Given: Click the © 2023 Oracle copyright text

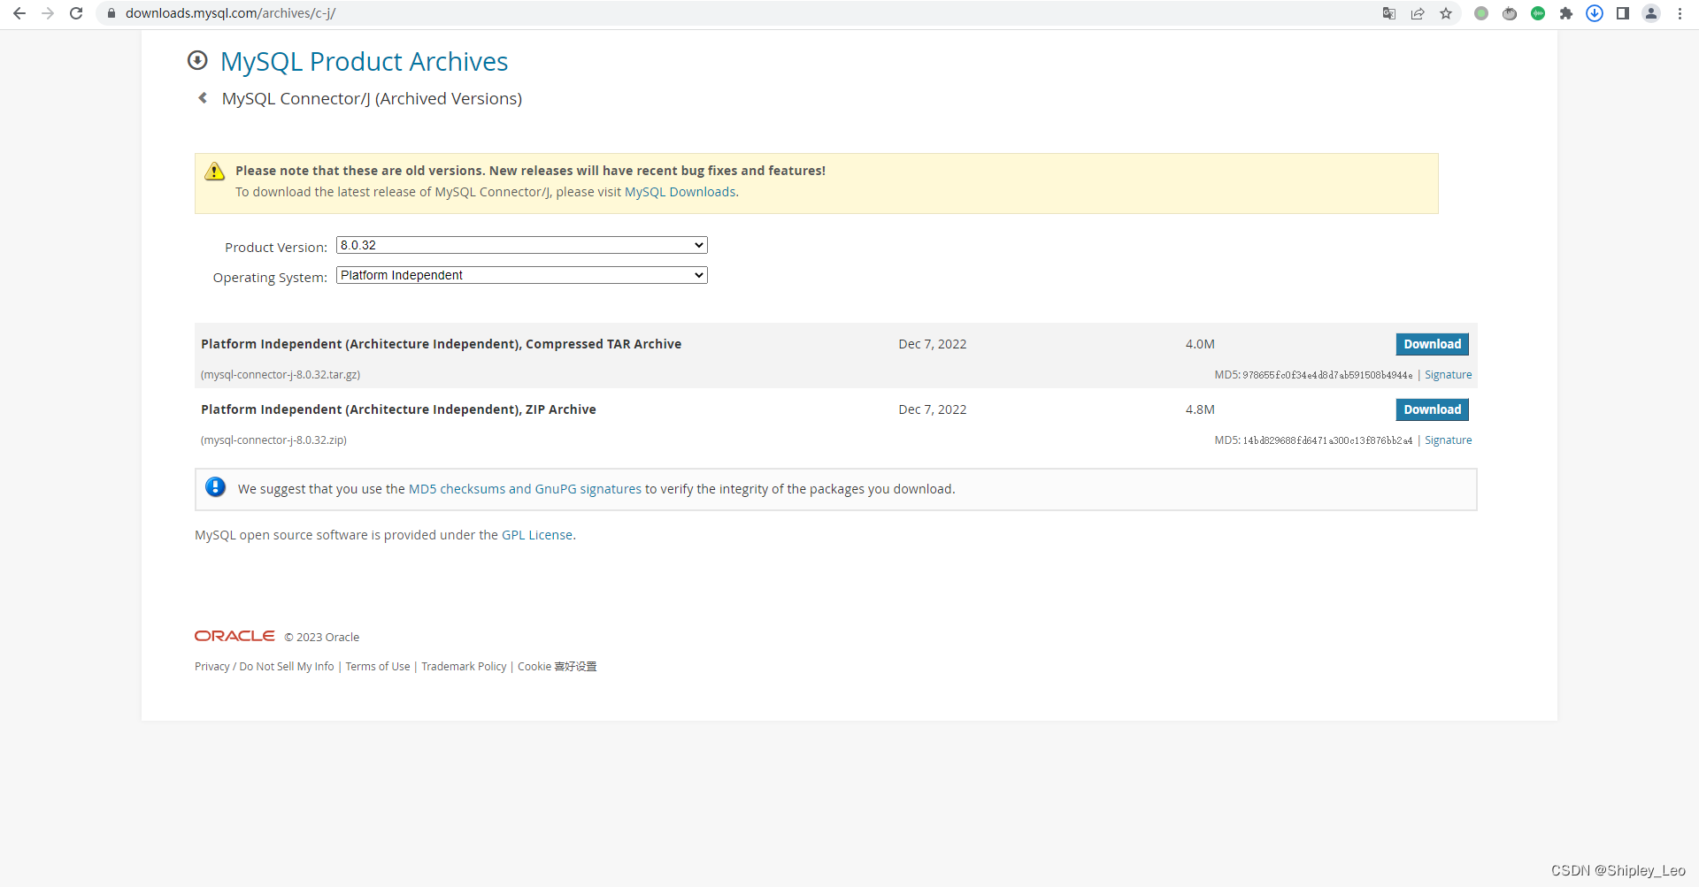Looking at the screenshot, I should (322, 637).
